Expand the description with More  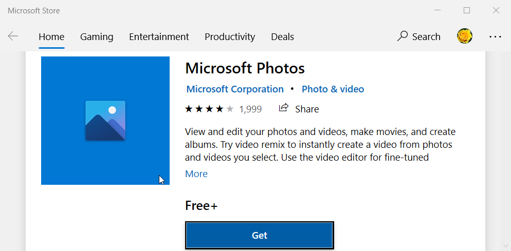coord(196,174)
